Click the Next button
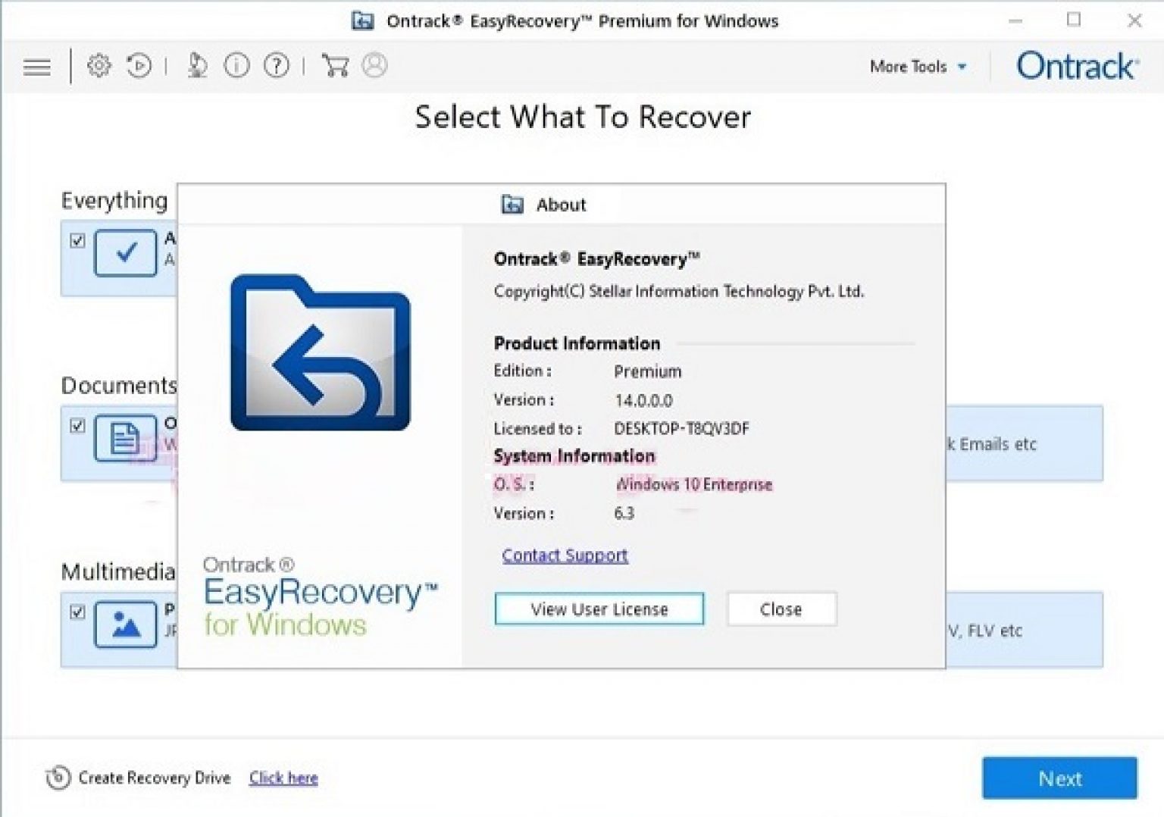 1059,778
